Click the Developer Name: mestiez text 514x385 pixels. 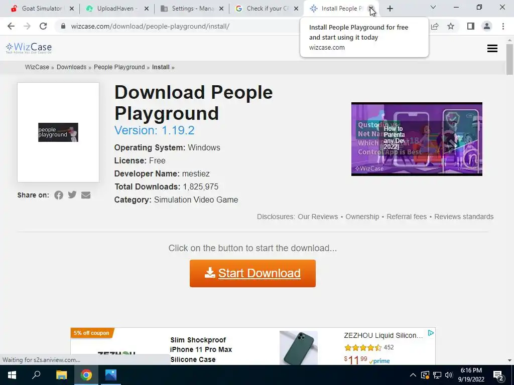[162, 173]
